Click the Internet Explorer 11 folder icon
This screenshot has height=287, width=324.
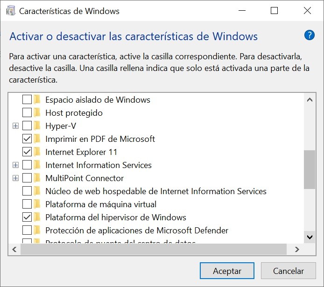click(37, 152)
